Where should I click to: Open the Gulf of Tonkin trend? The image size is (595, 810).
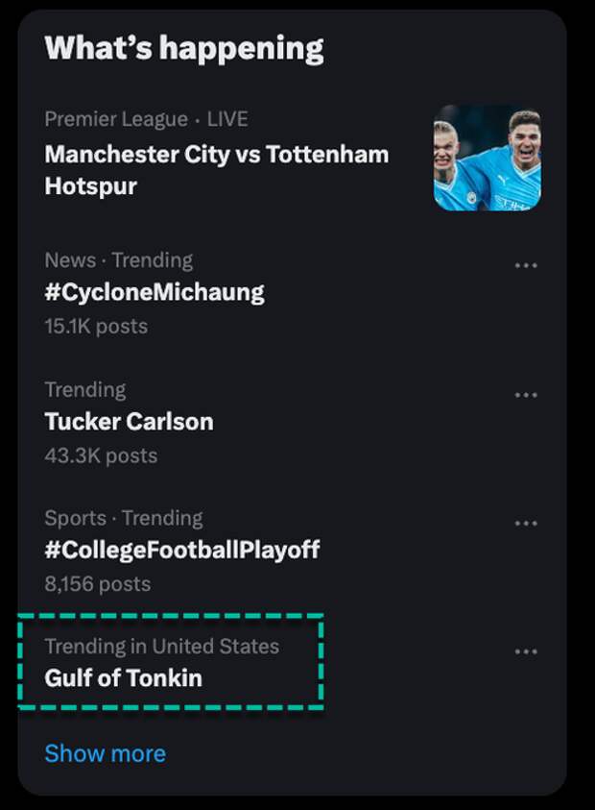(124, 677)
